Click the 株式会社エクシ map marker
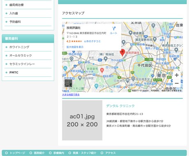The image size is (189, 156). [176, 50]
